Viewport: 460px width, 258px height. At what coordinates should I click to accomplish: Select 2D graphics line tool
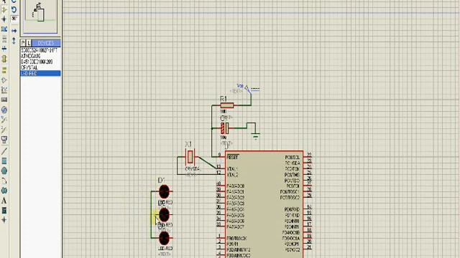(x=4, y=151)
